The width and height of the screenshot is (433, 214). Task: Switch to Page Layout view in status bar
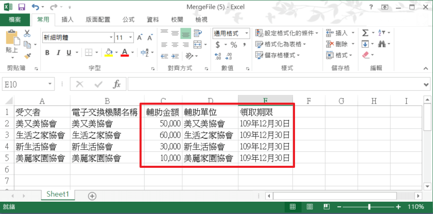(x=309, y=206)
